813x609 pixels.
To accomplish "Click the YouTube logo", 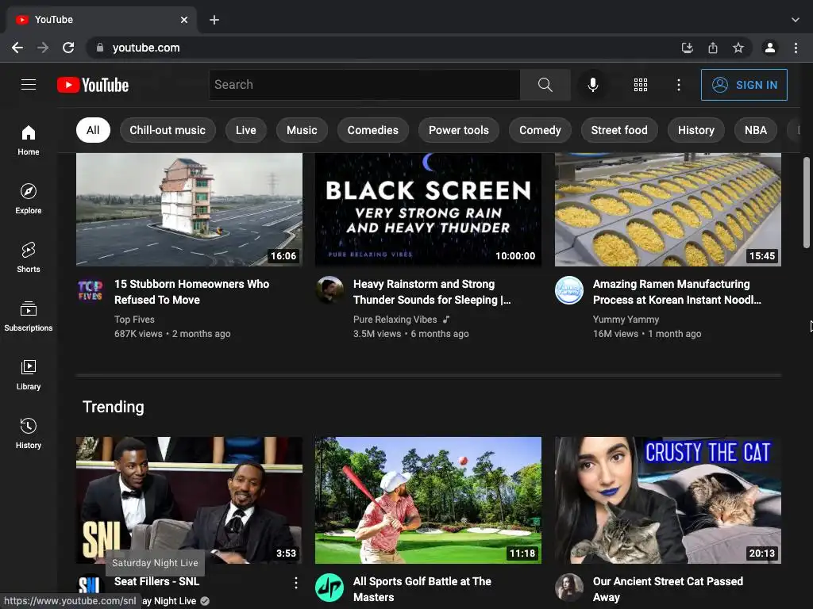I will click(93, 85).
